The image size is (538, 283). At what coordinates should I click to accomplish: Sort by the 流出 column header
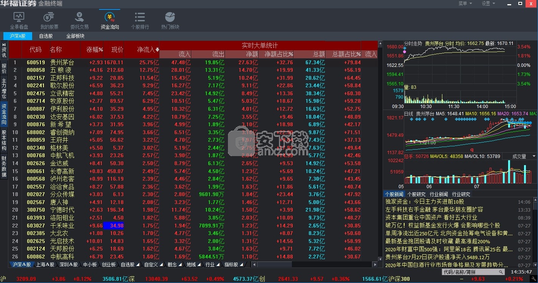pos(218,54)
